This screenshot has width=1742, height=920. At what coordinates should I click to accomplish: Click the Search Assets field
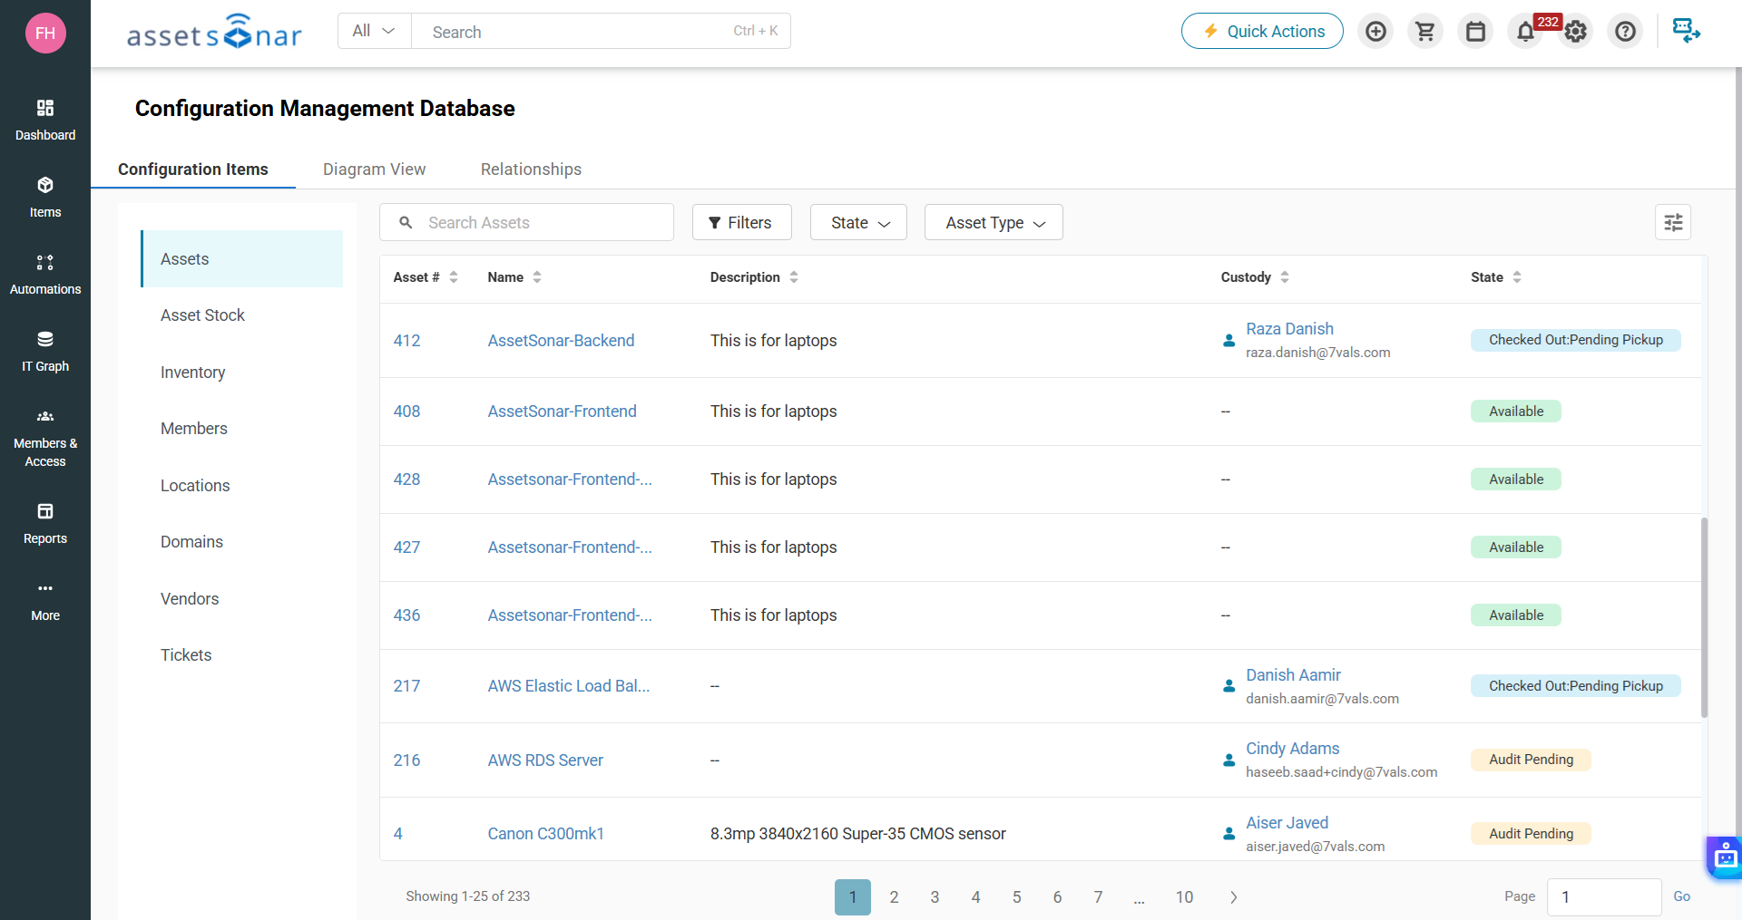526,222
